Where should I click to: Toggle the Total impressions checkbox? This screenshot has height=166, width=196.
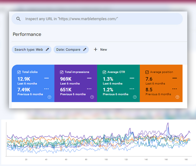62,72
